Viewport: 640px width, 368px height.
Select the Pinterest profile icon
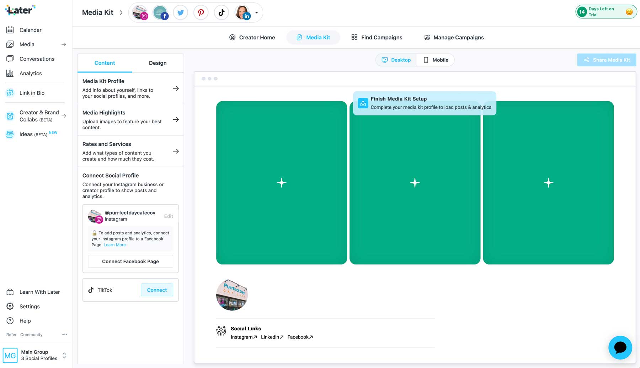click(201, 12)
